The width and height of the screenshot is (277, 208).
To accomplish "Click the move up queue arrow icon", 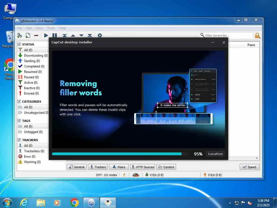I will click(73, 35).
